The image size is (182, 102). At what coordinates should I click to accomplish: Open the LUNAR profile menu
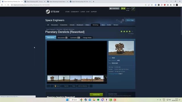(82, 12)
